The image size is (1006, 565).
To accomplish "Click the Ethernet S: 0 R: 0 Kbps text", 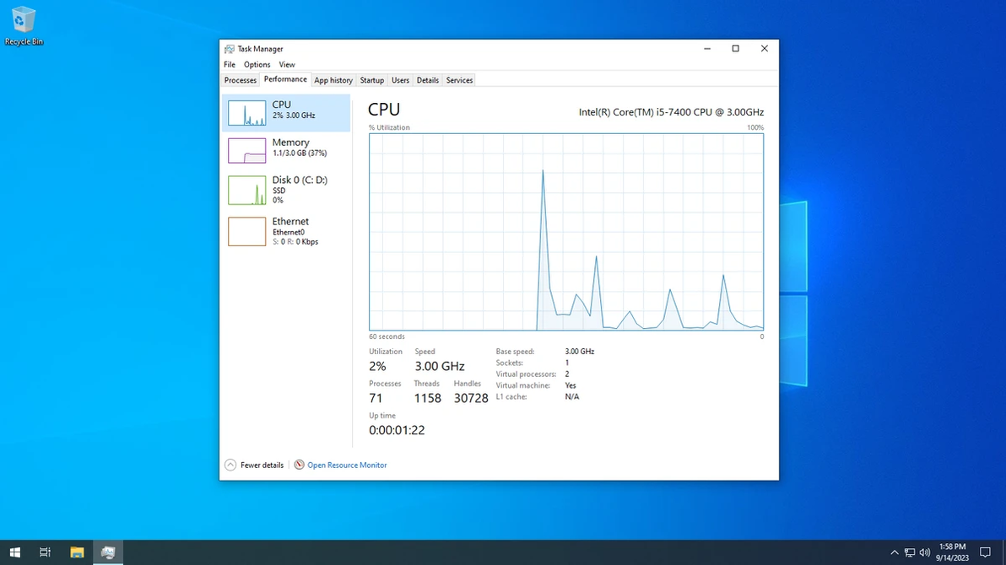I will point(295,242).
